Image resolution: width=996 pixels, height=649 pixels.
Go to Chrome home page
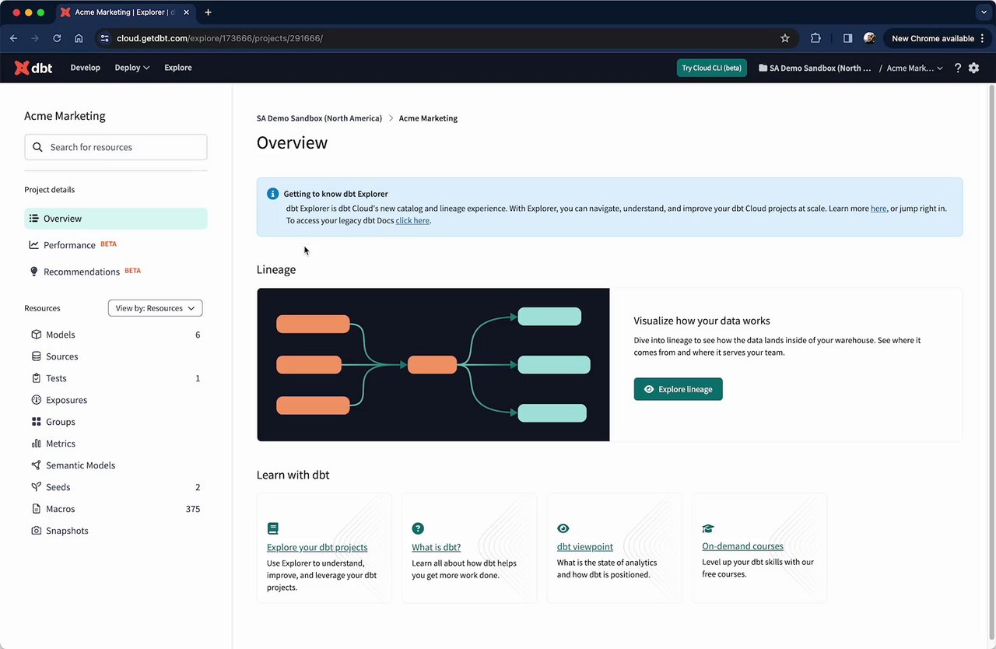point(79,38)
